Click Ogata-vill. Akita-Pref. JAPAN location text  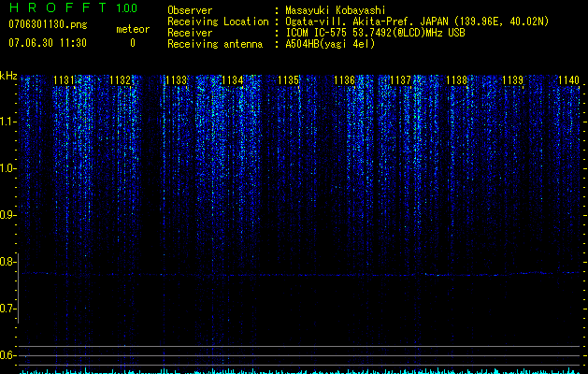(415, 22)
